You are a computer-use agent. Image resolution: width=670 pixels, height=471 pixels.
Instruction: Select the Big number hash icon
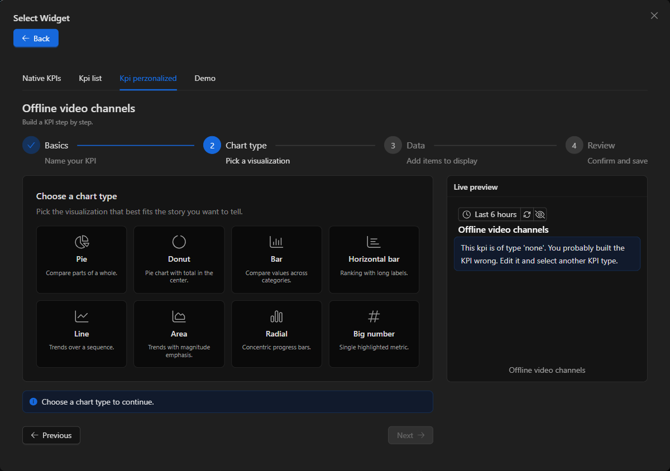(x=374, y=316)
